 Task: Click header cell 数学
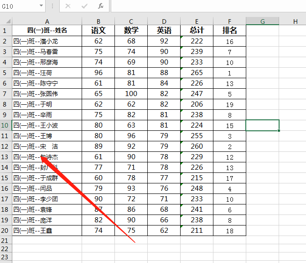131,31
